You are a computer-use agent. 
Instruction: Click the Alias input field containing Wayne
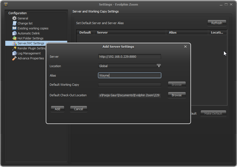pyautogui.click(x=130, y=75)
